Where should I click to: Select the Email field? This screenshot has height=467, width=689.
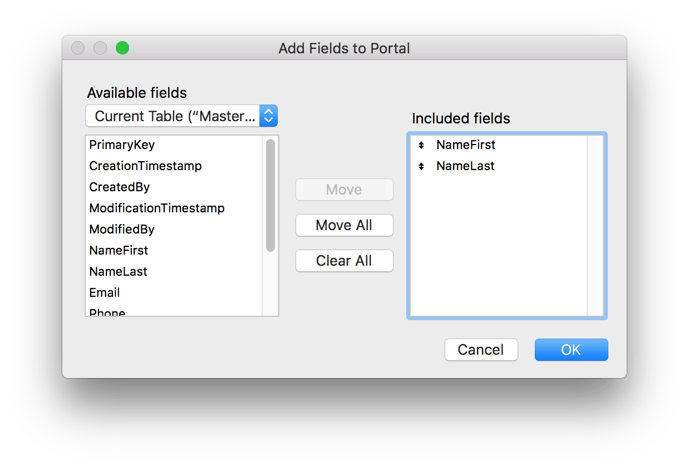pyautogui.click(x=104, y=293)
